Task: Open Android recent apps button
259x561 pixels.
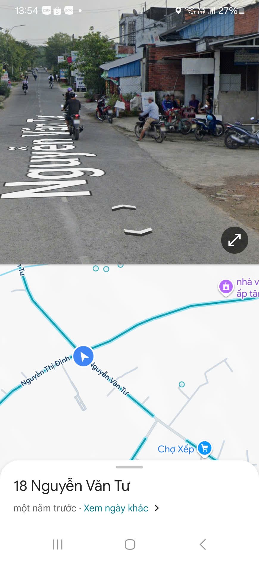Action: tap(57, 544)
